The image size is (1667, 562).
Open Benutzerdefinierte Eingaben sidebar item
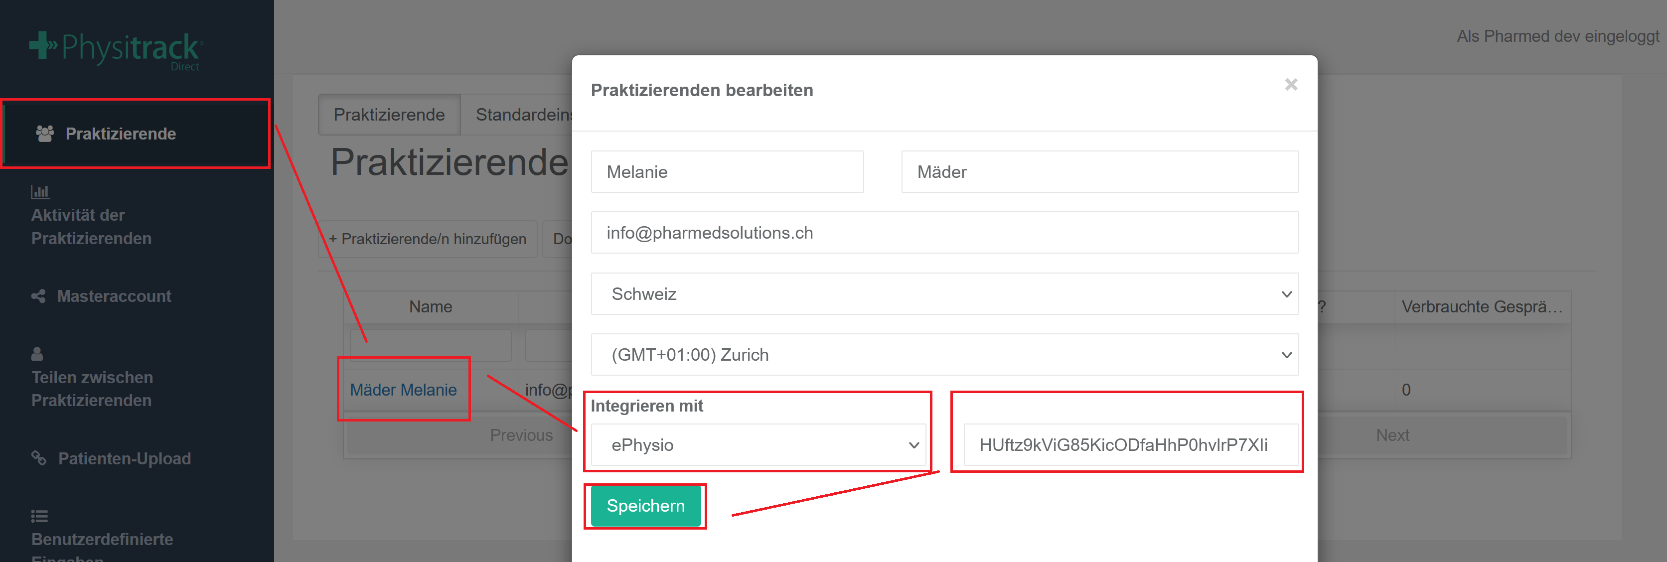(x=102, y=537)
